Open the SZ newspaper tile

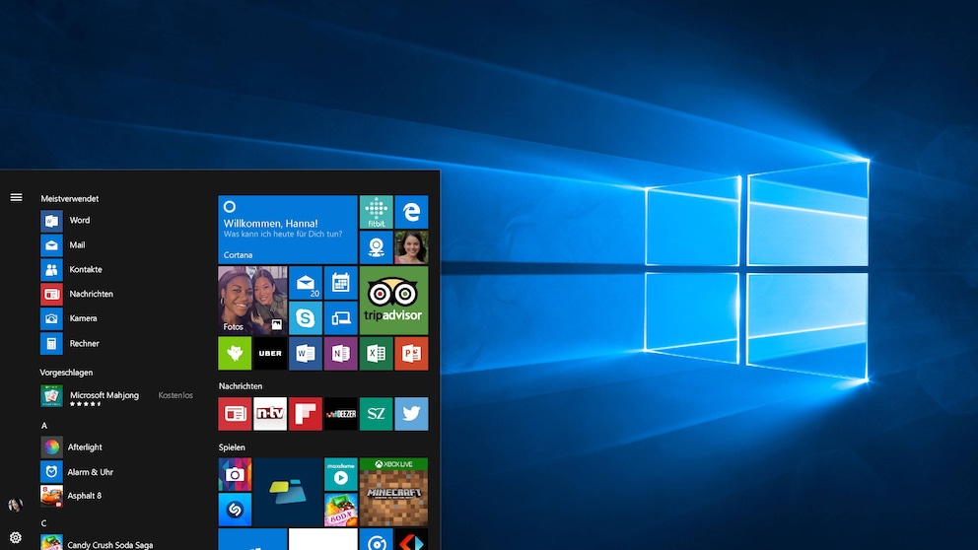pos(376,414)
